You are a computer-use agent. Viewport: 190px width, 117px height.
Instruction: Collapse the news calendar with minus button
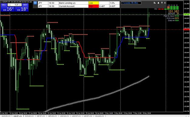[x=35, y=3]
